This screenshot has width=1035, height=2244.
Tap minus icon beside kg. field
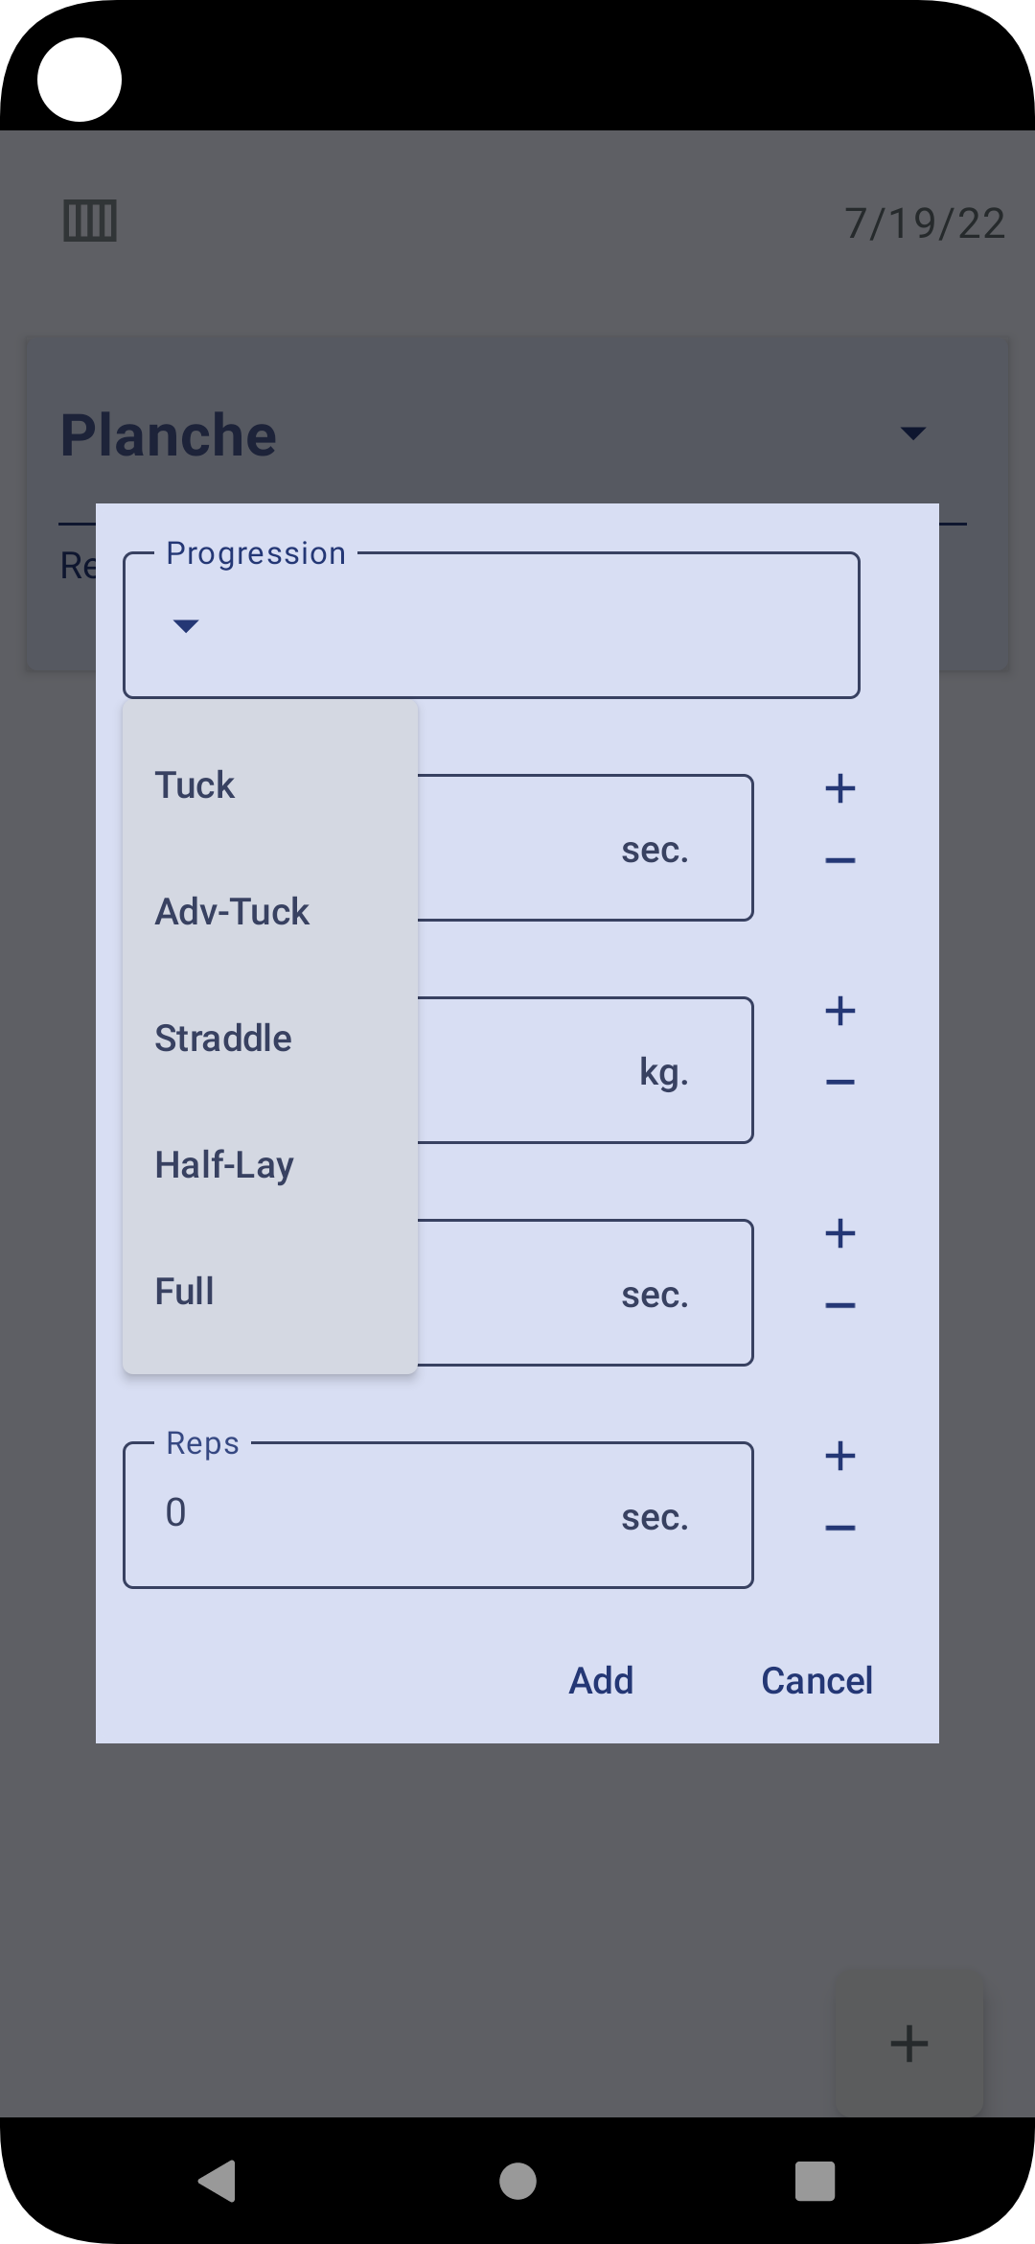click(x=840, y=1083)
